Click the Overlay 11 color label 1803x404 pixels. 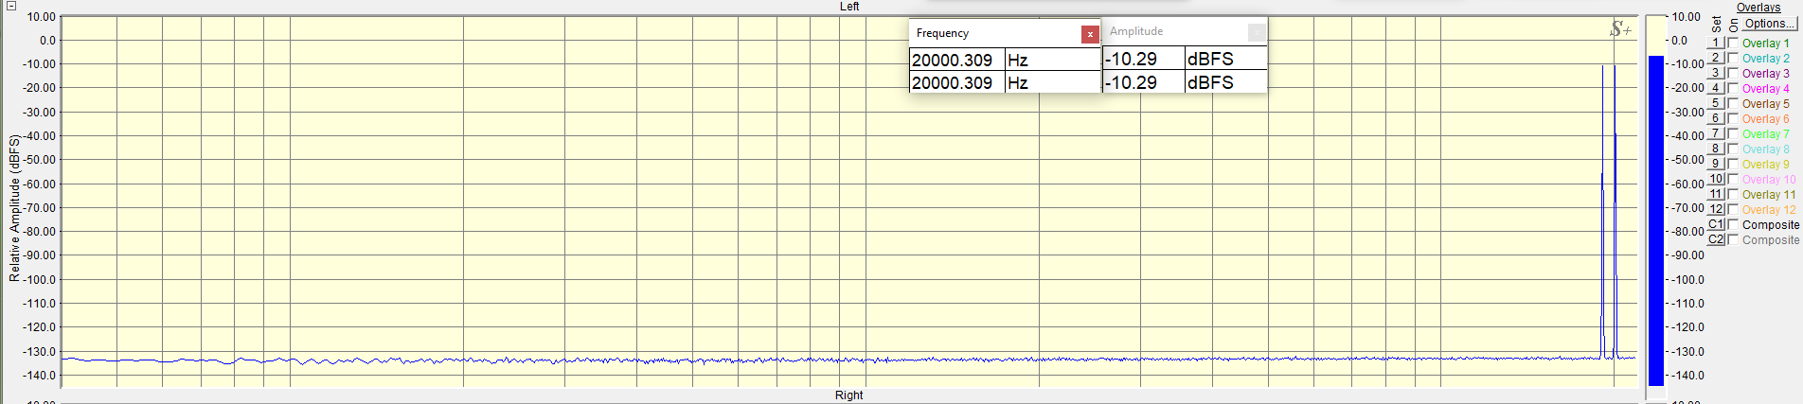(1768, 195)
